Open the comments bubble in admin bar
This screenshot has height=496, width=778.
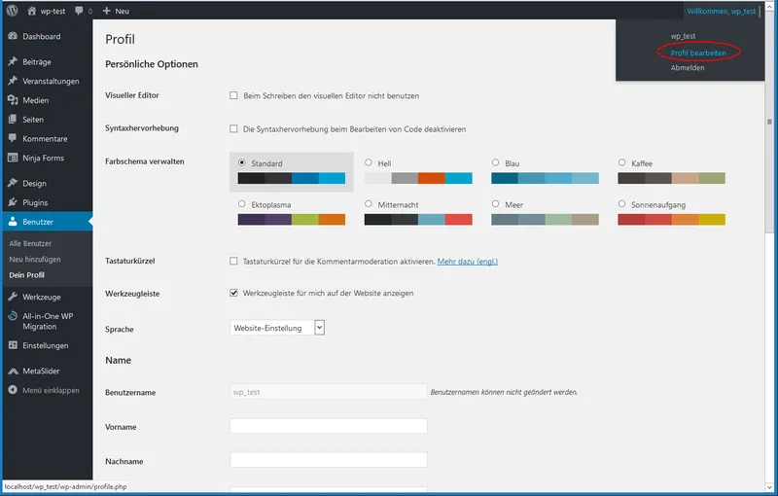(x=79, y=11)
